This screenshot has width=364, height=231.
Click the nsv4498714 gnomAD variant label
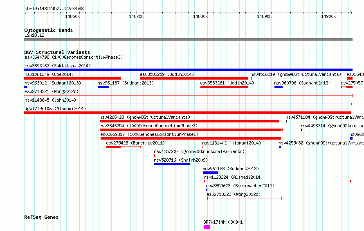coord(332,126)
